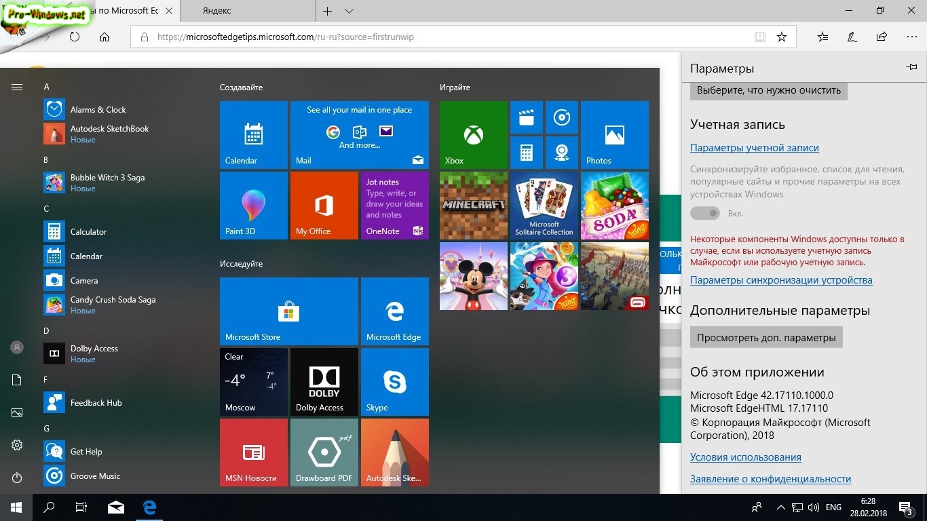Pin the Parameters pane
The height and width of the screenshot is (521, 927).
tap(911, 67)
